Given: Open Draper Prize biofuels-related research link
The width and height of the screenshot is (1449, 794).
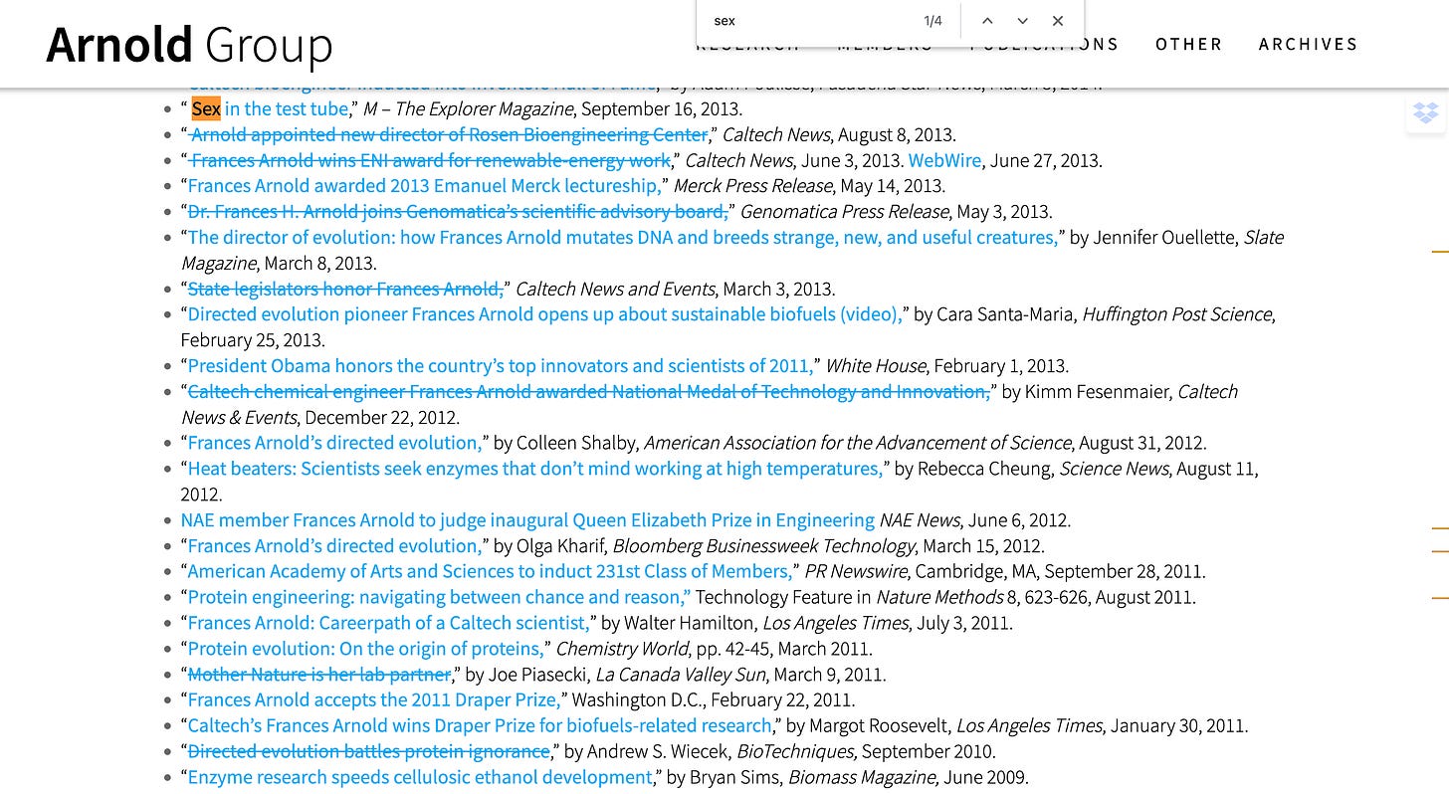Looking at the screenshot, I should (x=480, y=726).
